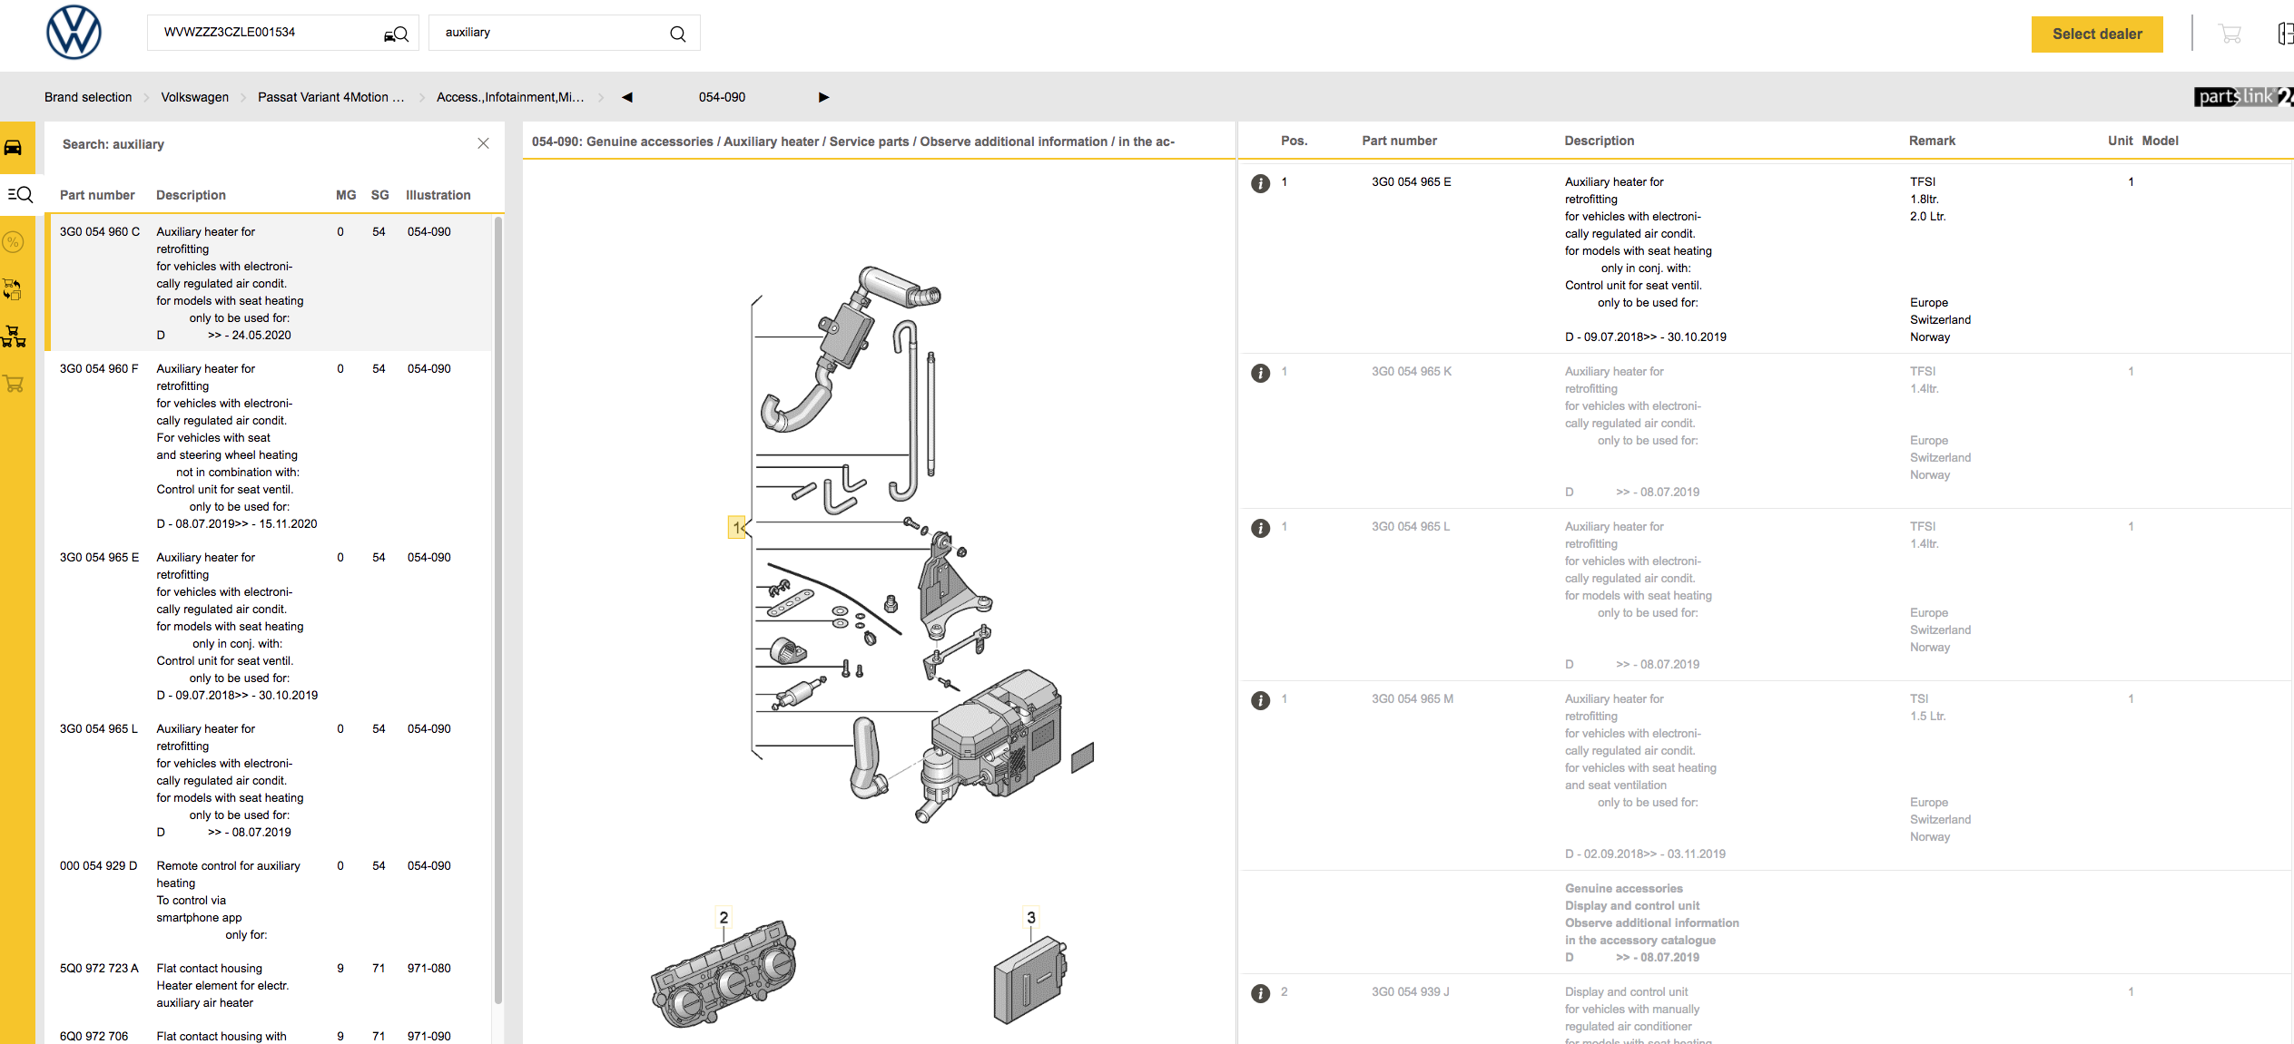Open Passat Variant 4Motion breadcrumb
This screenshot has height=1044, width=2294.
coord(330,97)
